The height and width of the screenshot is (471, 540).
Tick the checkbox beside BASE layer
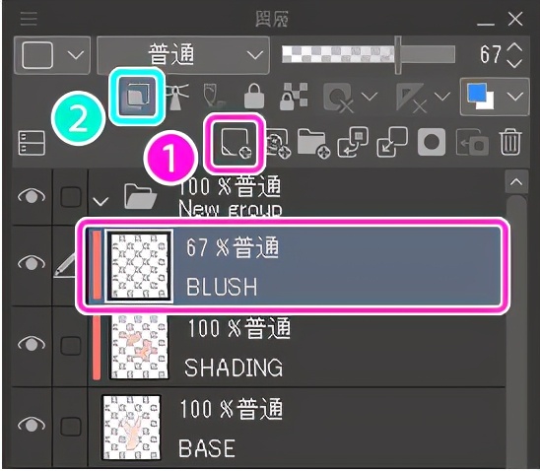[71, 427]
